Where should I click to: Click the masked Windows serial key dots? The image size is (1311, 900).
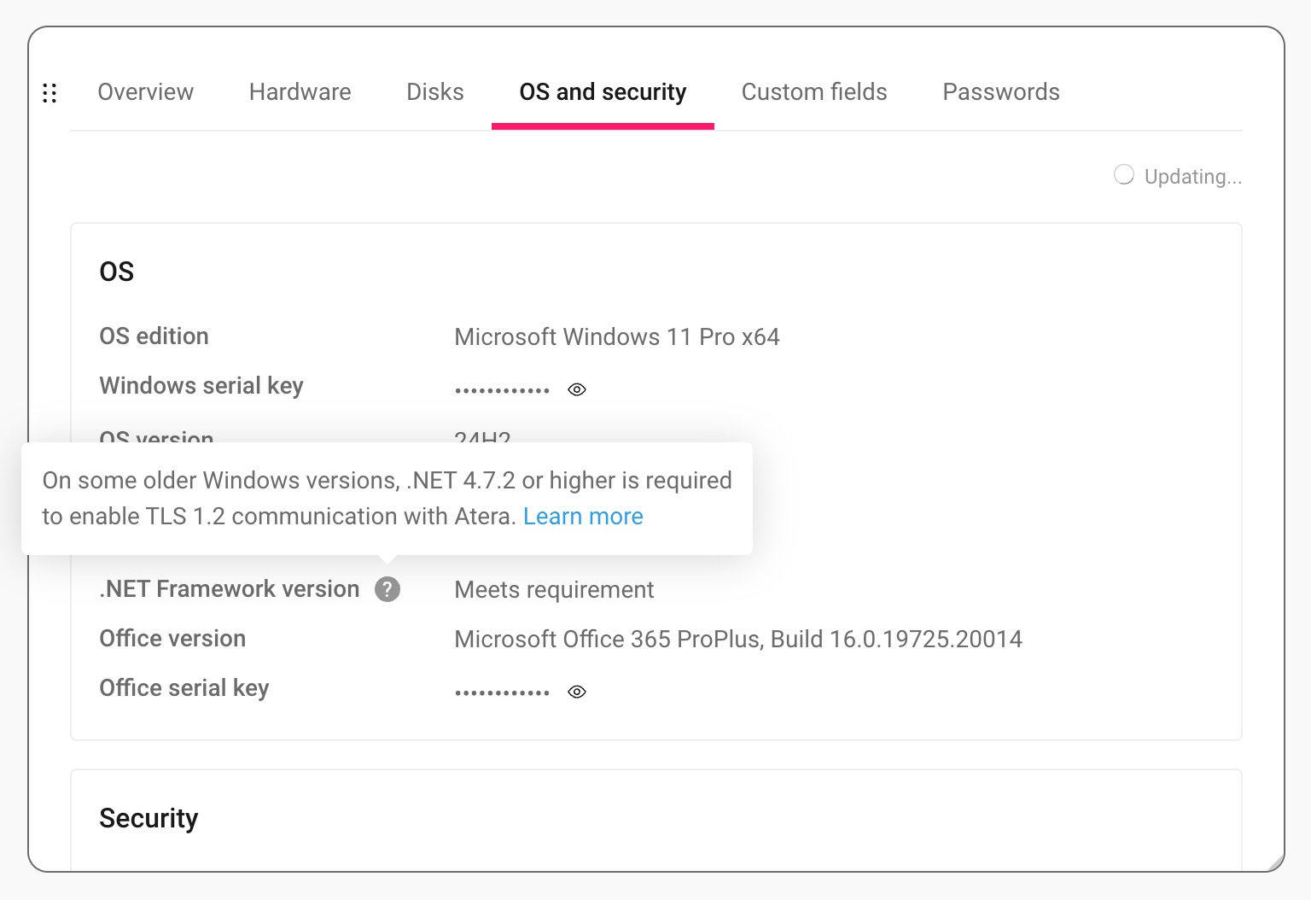[x=503, y=390]
